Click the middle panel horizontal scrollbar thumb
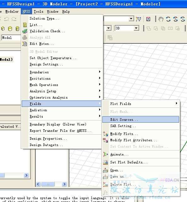 click(x=48, y=184)
